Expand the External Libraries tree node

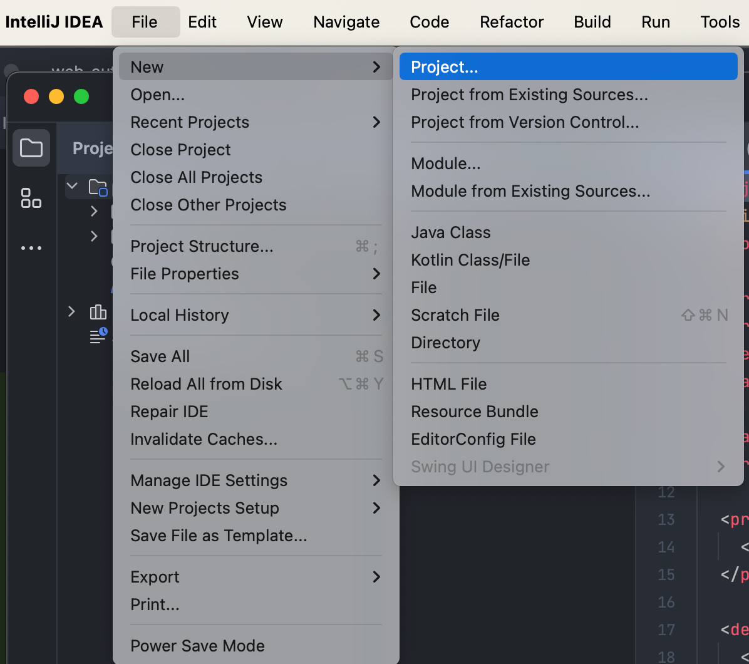[x=71, y=311]
